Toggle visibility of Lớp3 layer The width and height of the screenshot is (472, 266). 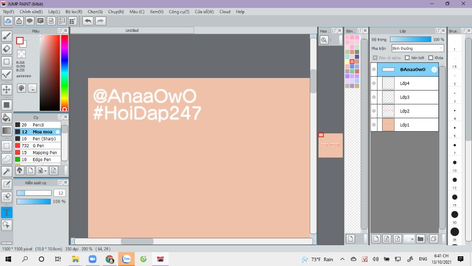click(x=374, y=97)
